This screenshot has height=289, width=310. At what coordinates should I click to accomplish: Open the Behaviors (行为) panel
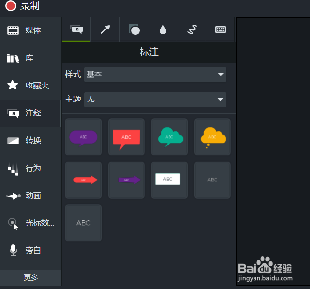pyautogui.click(x=30, y=168)
